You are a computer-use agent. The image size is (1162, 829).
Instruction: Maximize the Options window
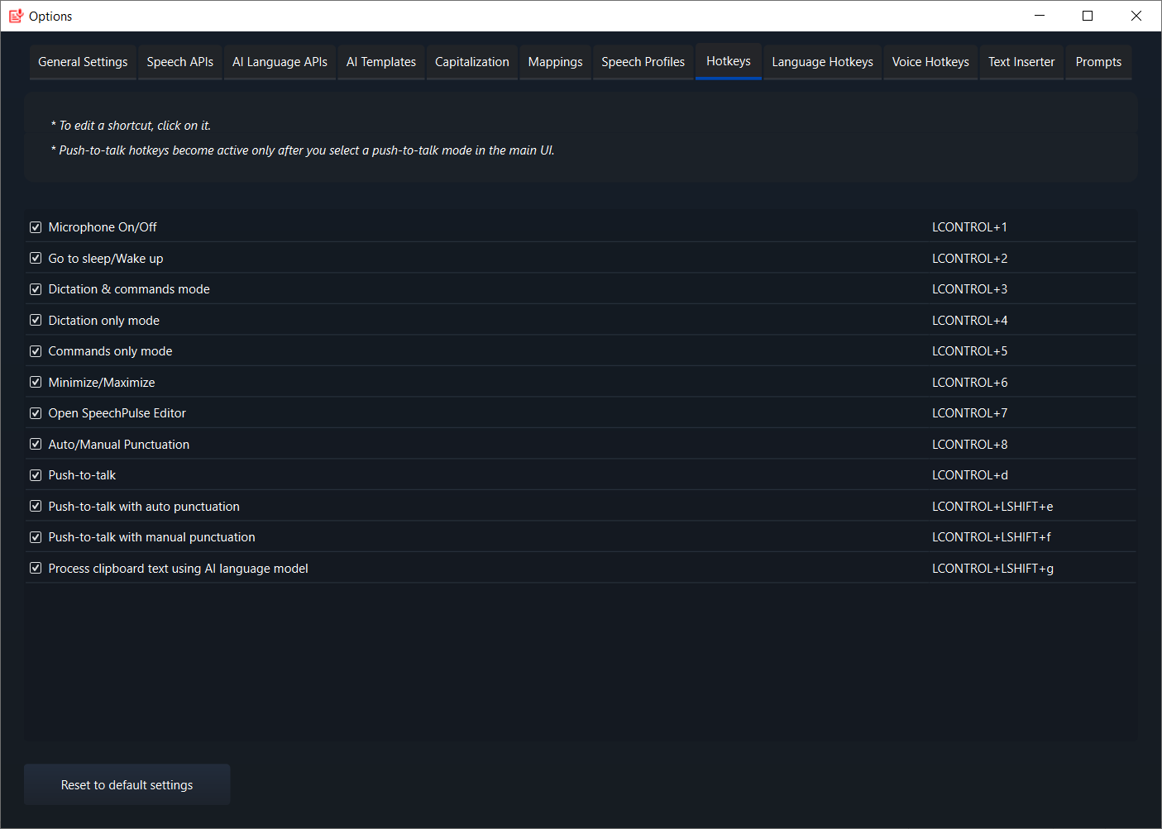tap(1088, 16)
